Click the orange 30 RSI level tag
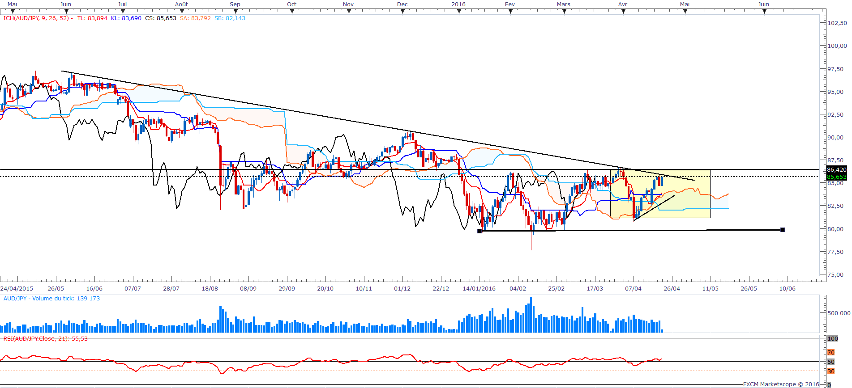This screenshot has height=388, width=852. [x=831, y=371]
